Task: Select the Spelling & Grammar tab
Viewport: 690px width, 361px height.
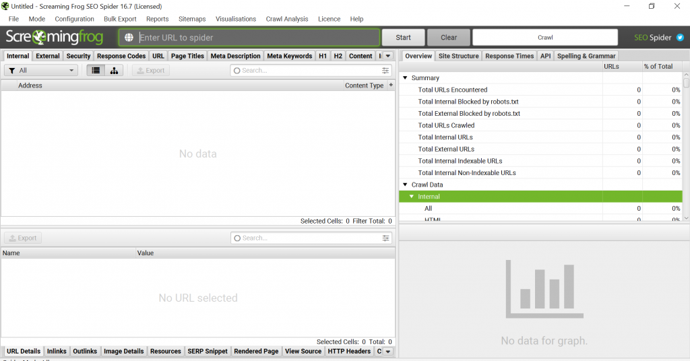Action: pos(586,56)
